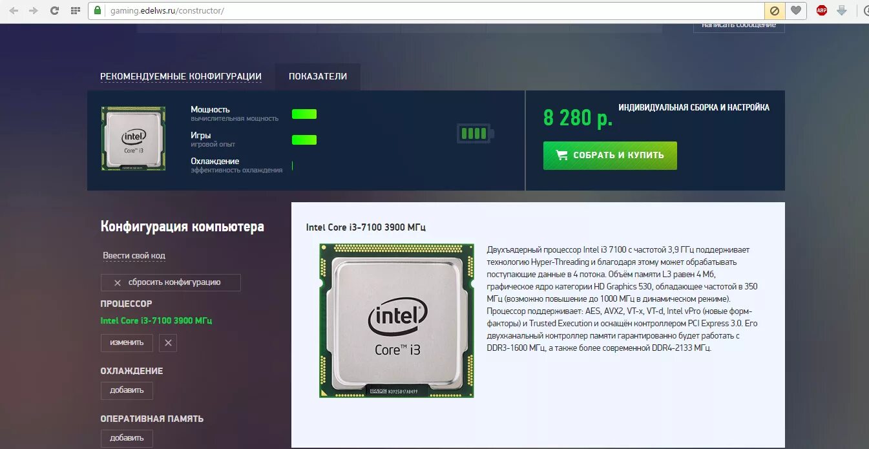
Task: Click Оперативная память section label
Action: pos(152,419)
